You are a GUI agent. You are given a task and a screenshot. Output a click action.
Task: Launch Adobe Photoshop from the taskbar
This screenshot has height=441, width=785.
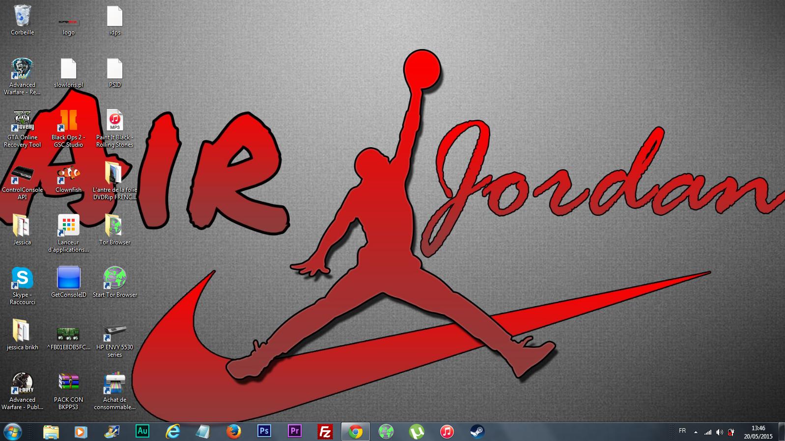[264, 432]
